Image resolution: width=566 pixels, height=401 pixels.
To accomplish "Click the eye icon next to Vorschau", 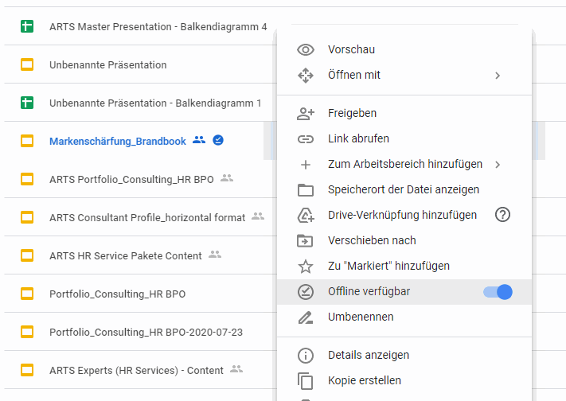I will coord(306,49).
